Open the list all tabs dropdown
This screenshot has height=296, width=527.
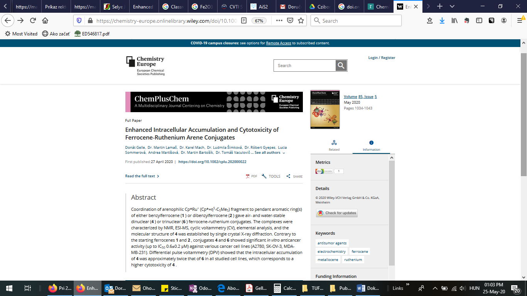coord(452,7)
